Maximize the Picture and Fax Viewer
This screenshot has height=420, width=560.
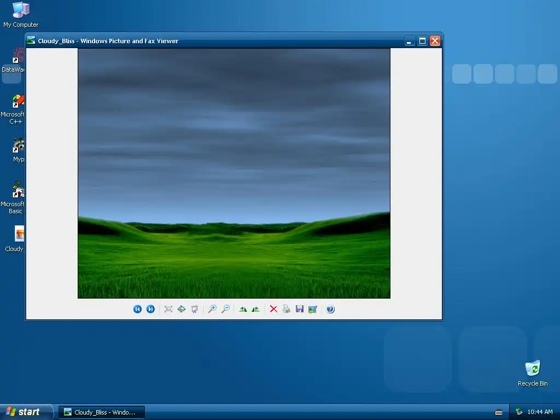422,40
